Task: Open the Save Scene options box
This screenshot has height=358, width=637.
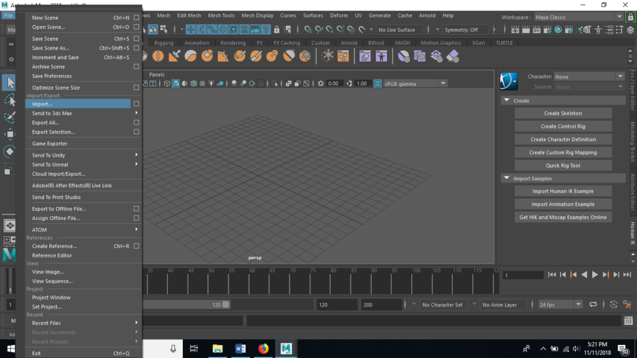Action: (x=136, y=39)
